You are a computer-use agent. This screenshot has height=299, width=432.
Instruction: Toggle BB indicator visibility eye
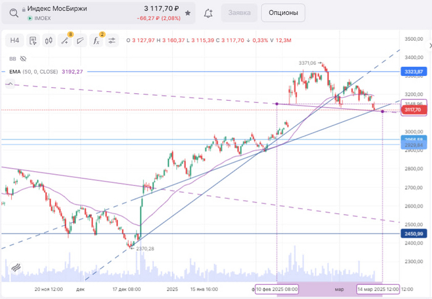tap(23, 59)
